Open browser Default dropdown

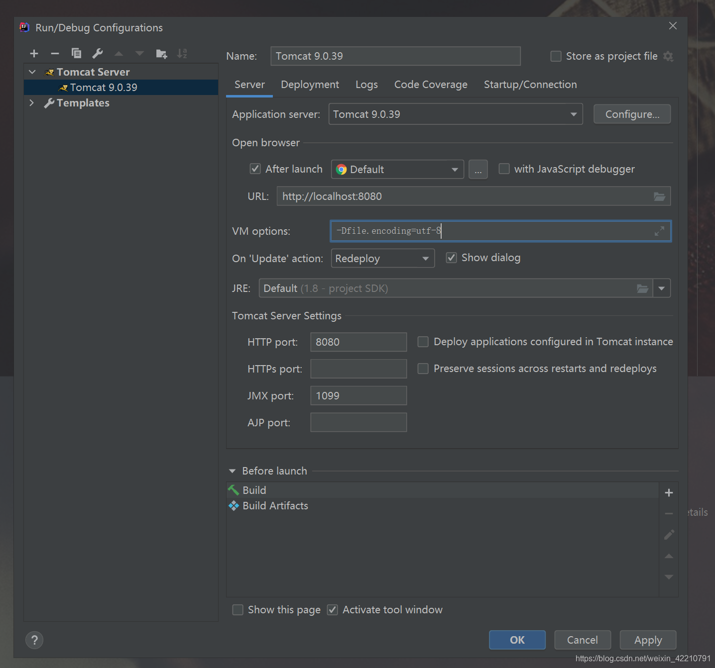pos(397,170)
